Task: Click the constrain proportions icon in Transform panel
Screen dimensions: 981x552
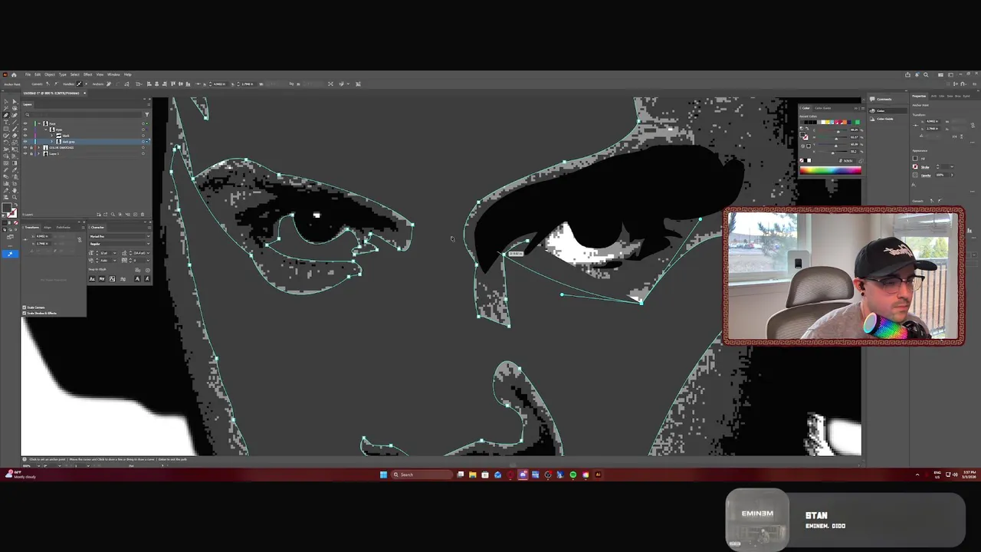Action: [80, 239]
